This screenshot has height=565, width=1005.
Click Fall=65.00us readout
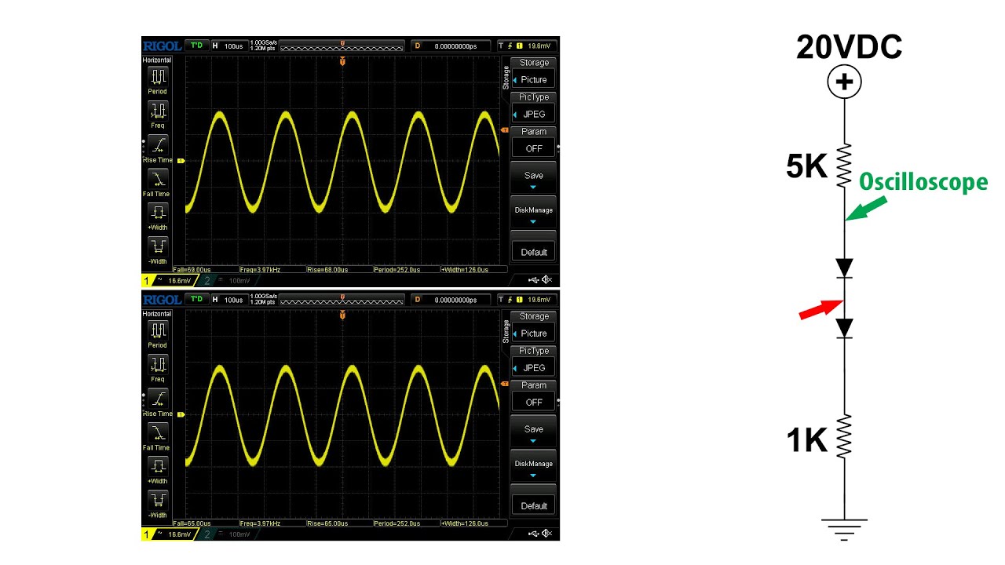coord(192,523)
